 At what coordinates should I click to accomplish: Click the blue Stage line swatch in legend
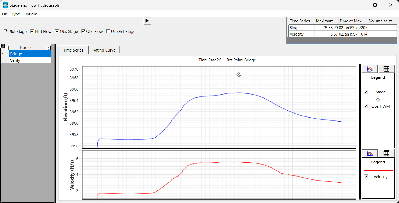[378, 86]
